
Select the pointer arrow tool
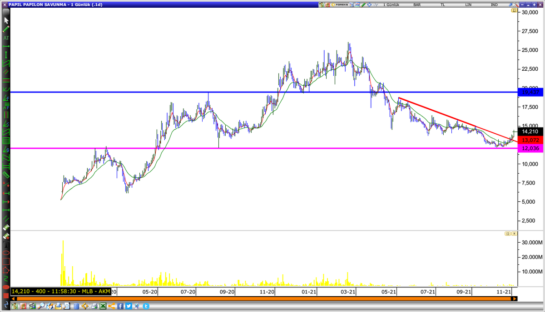tap(6, 20)
